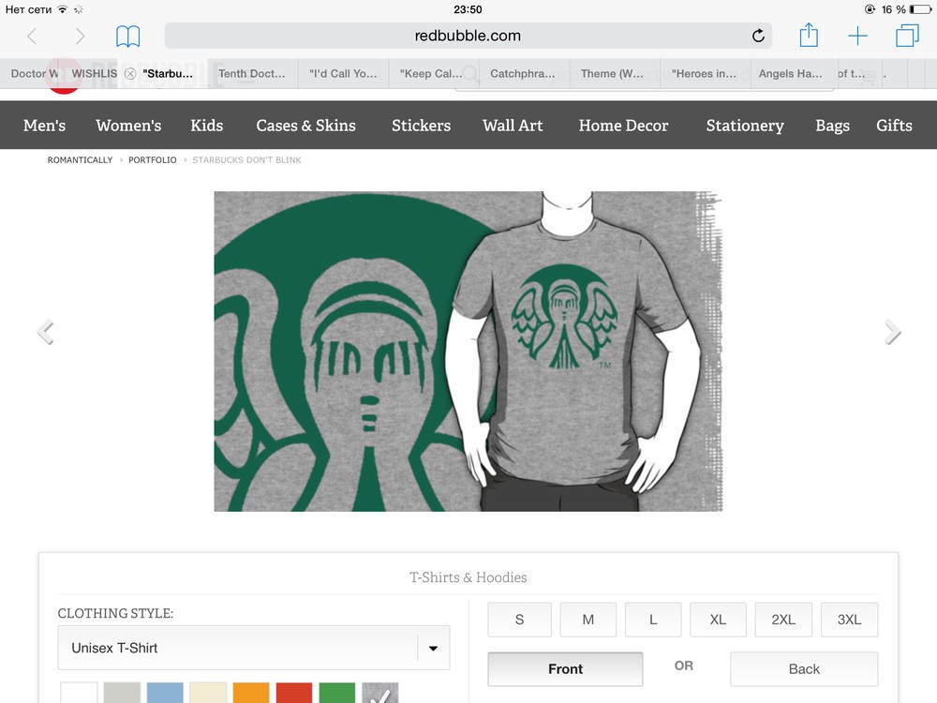Choose Back print placement
The image size is (937, 703).
[x=804, y=669]
